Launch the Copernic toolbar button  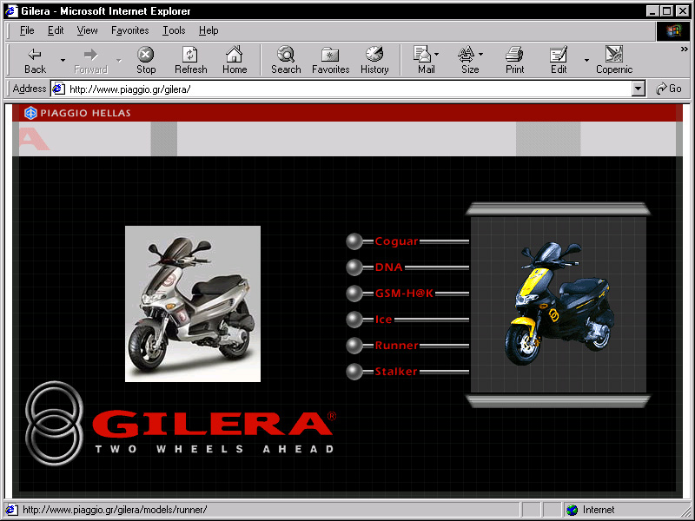(614, 60)
